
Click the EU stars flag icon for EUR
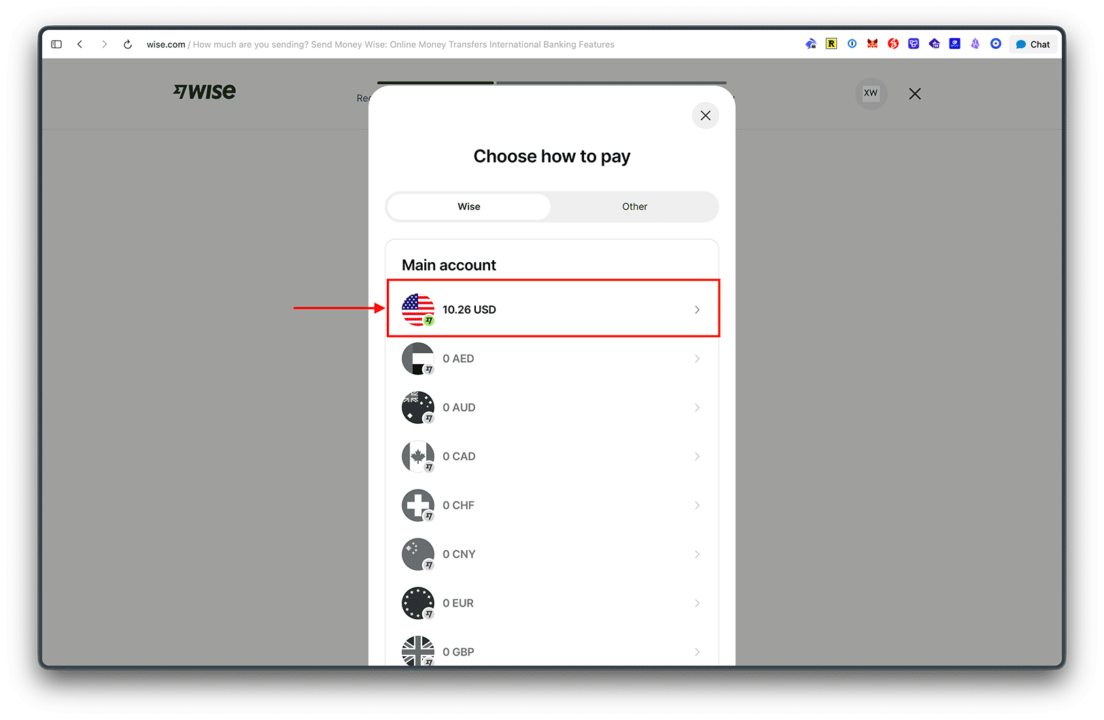point(418,603)
